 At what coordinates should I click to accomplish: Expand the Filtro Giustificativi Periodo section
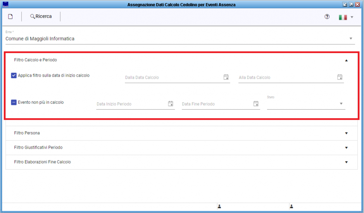(x=181, y=148)
